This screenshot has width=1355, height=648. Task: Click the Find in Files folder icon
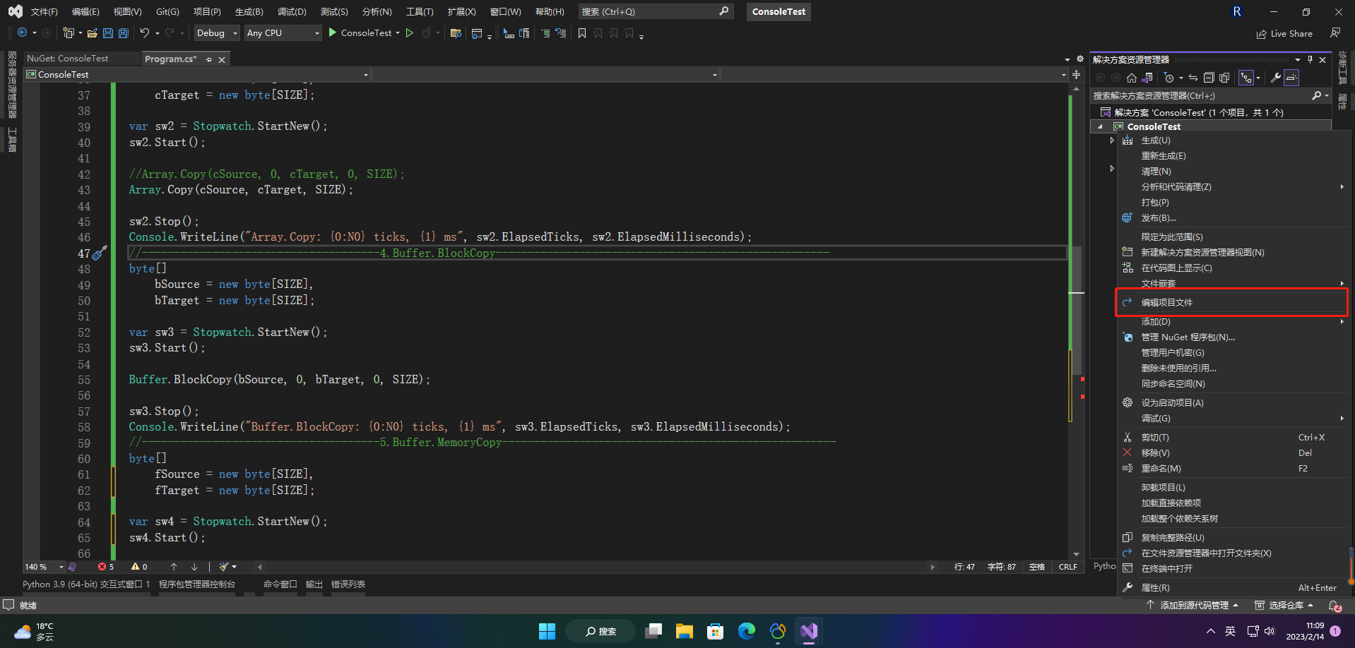tap(456, 33)
